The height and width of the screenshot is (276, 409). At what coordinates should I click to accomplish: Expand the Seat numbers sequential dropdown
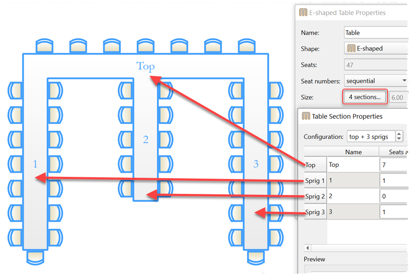pos(375,81)
